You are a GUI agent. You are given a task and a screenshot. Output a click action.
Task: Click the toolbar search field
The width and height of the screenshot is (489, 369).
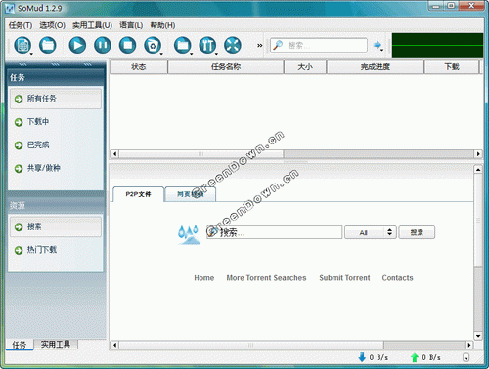pos(319,45)
